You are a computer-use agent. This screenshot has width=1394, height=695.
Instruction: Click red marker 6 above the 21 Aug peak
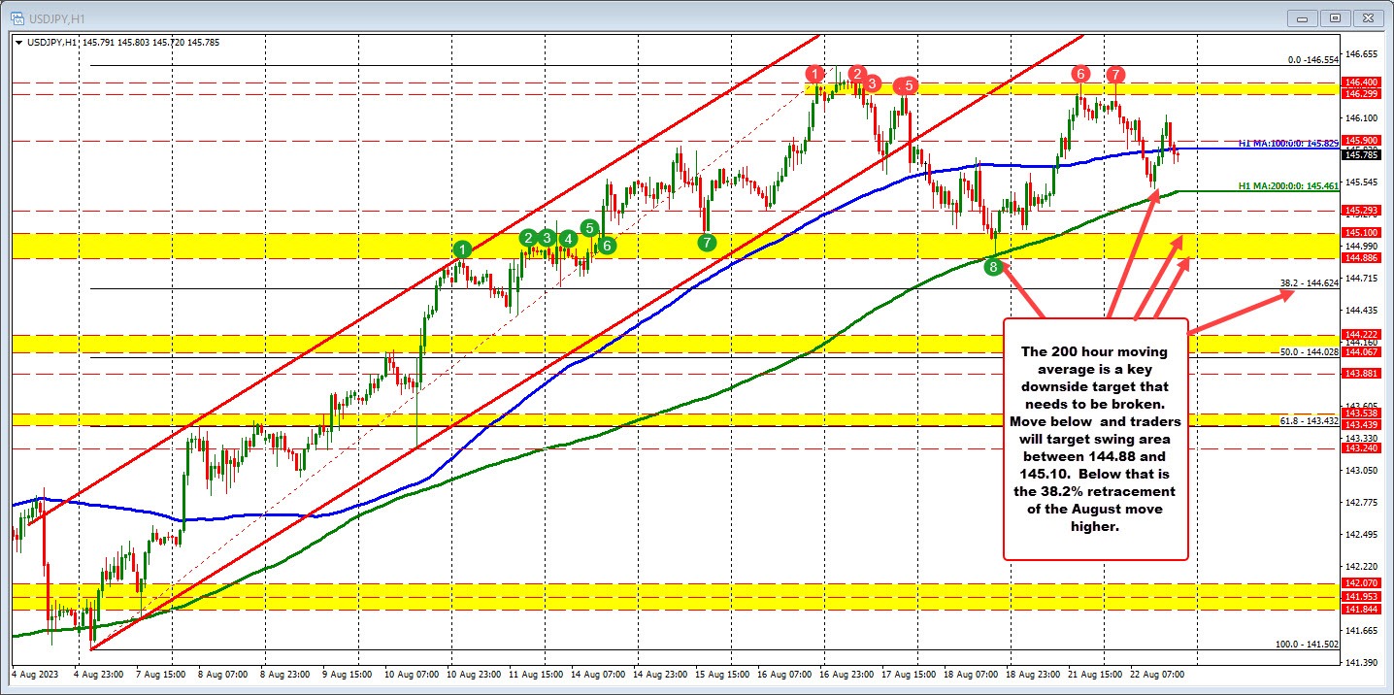tap(1081, 73)
